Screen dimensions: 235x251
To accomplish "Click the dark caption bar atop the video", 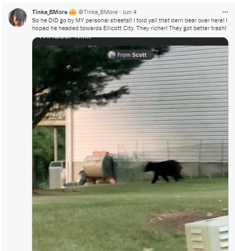I will click(x=130, y=42).
